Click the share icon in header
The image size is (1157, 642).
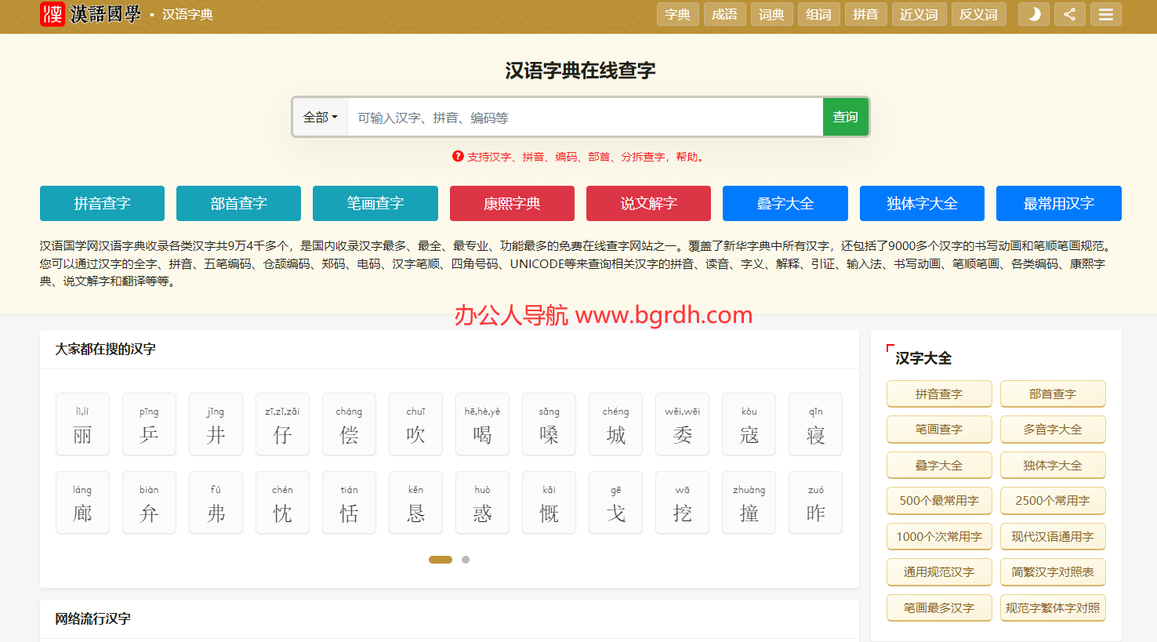pos(1069,14)
